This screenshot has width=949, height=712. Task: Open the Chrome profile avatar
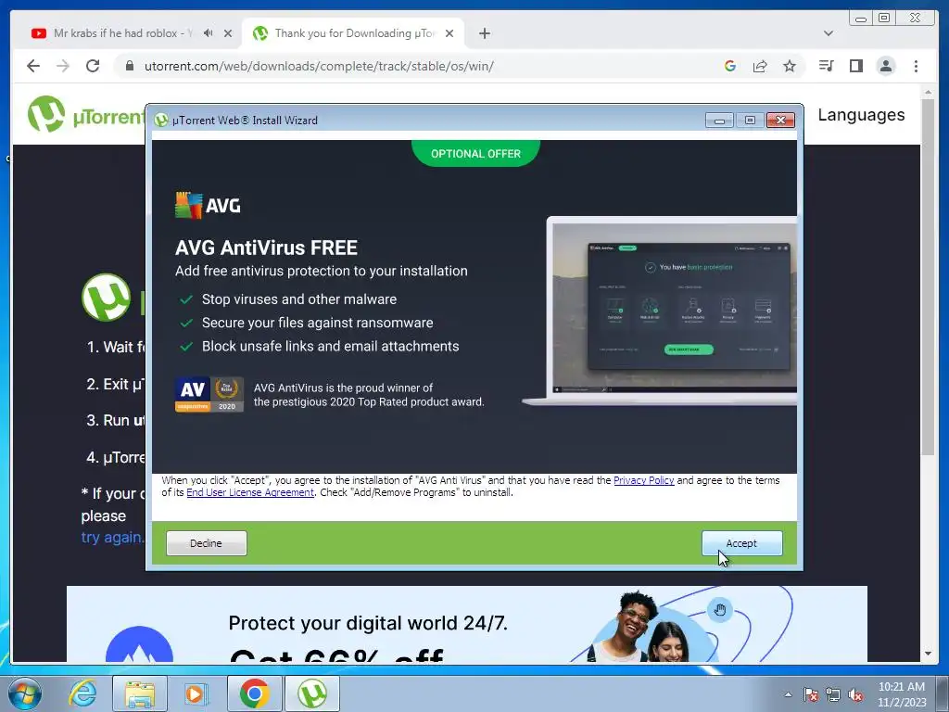(x=885, y=66)
